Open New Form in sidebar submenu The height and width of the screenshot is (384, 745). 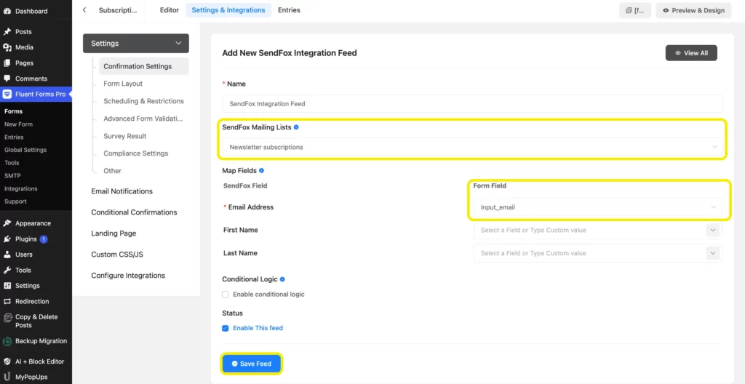coord(18,124)
